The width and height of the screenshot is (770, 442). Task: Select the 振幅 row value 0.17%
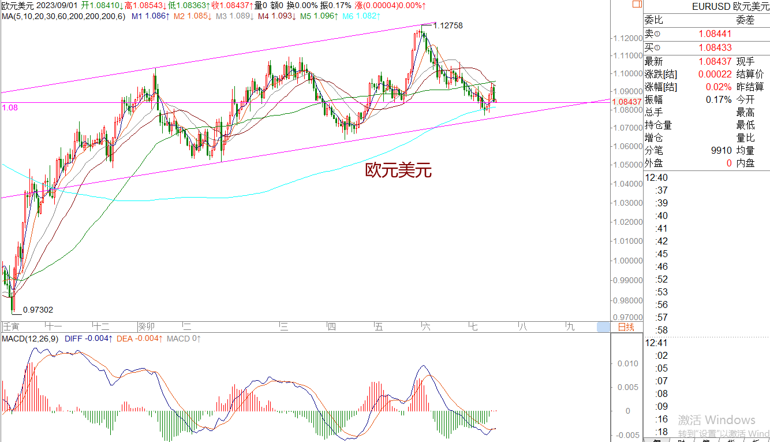720,99
